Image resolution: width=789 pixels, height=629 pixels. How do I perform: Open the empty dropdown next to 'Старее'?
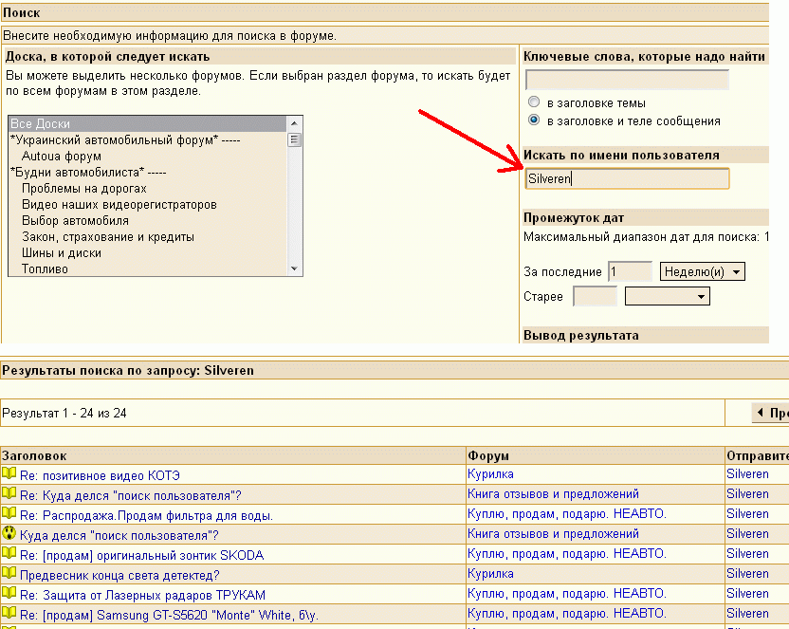668,297
